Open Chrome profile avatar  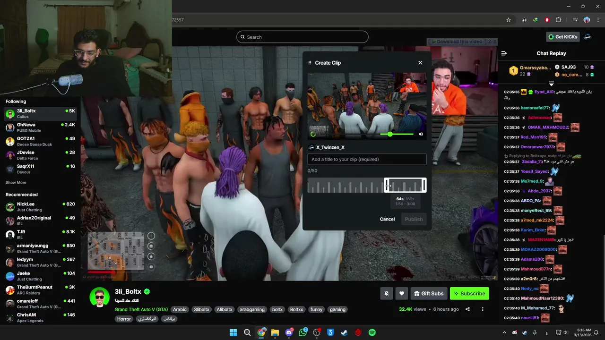587,20
